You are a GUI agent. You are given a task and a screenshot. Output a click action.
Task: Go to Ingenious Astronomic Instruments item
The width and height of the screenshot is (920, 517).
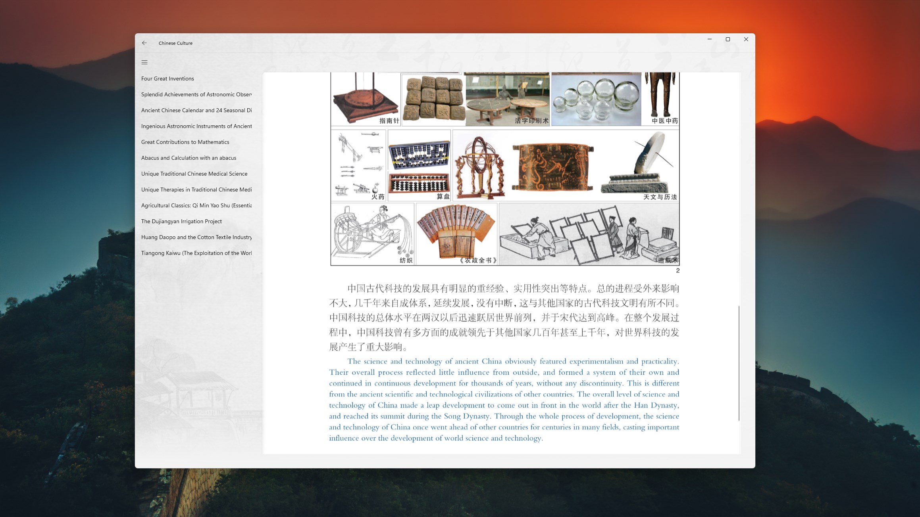[x=196, y=126]
